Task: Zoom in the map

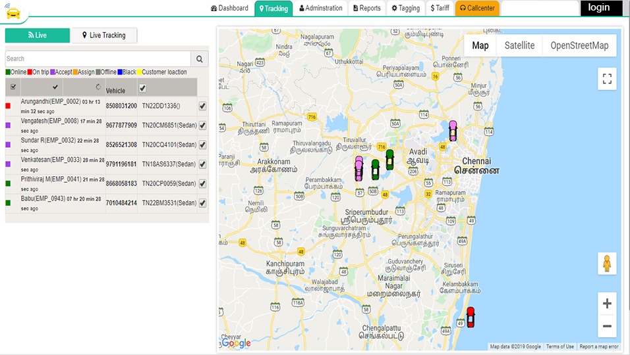Action: point(607,303)
